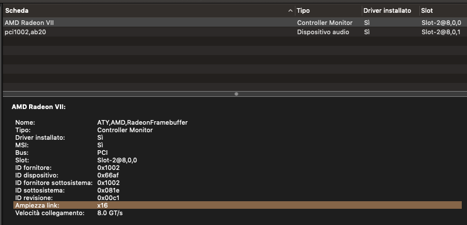
Task: Select the pci1002,ab20 row
Action: pyautogui.click(x=235, y=32)
